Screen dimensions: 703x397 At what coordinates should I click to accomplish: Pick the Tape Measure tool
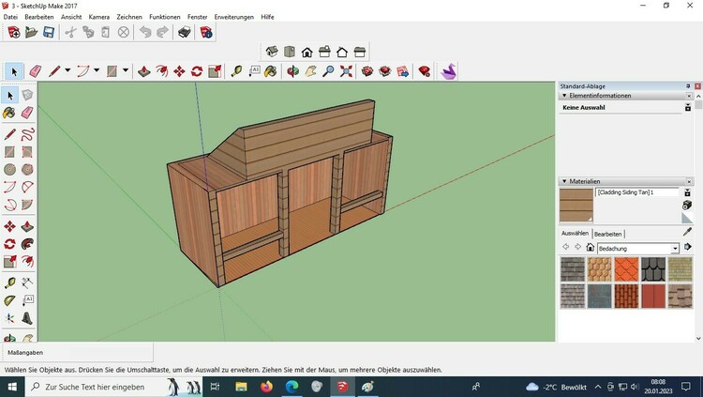pyautogui.click(x=235, y=71)
